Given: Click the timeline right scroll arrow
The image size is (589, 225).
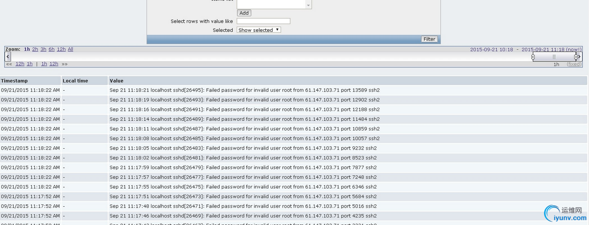Looking at the screenshot, I should pyautogui.click(x=579, y=57).
